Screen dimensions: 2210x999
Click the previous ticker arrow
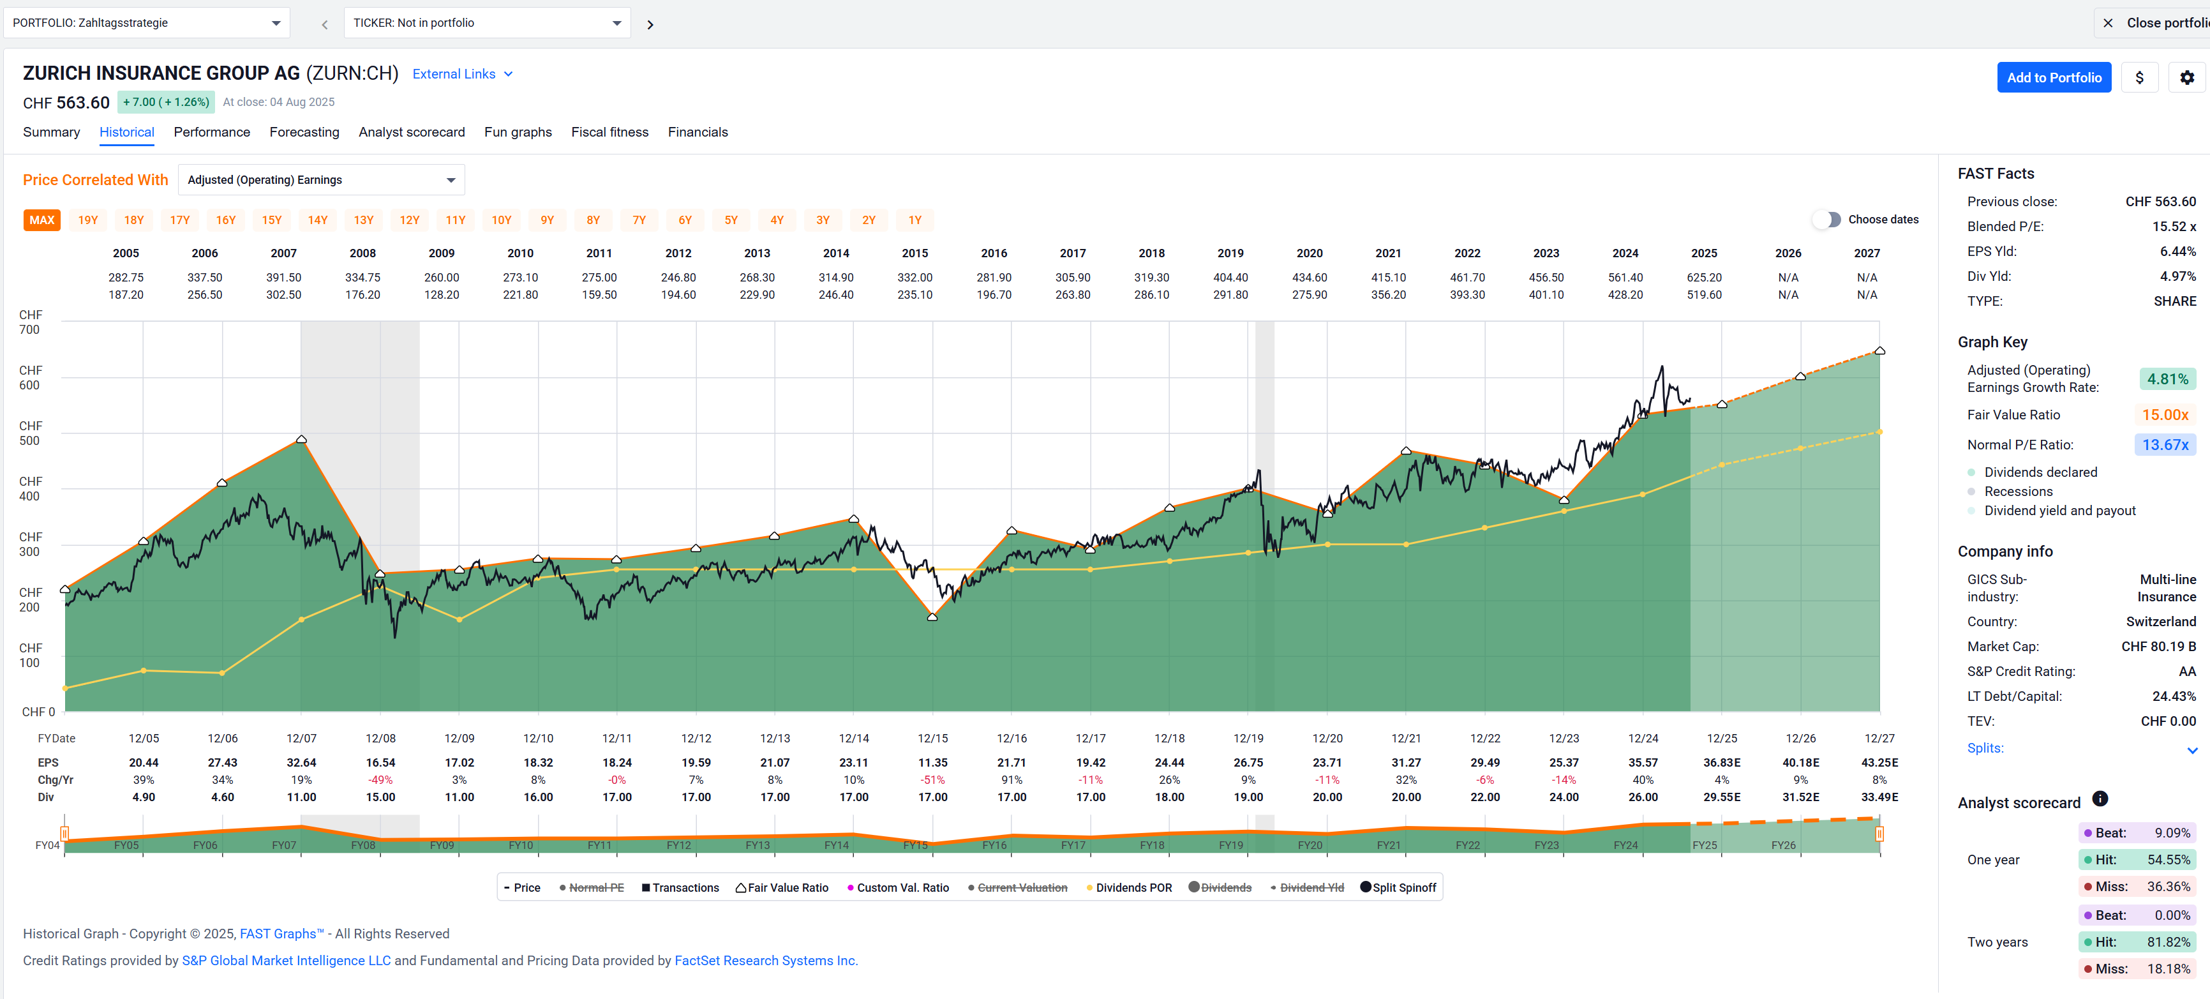pos(324,24)
